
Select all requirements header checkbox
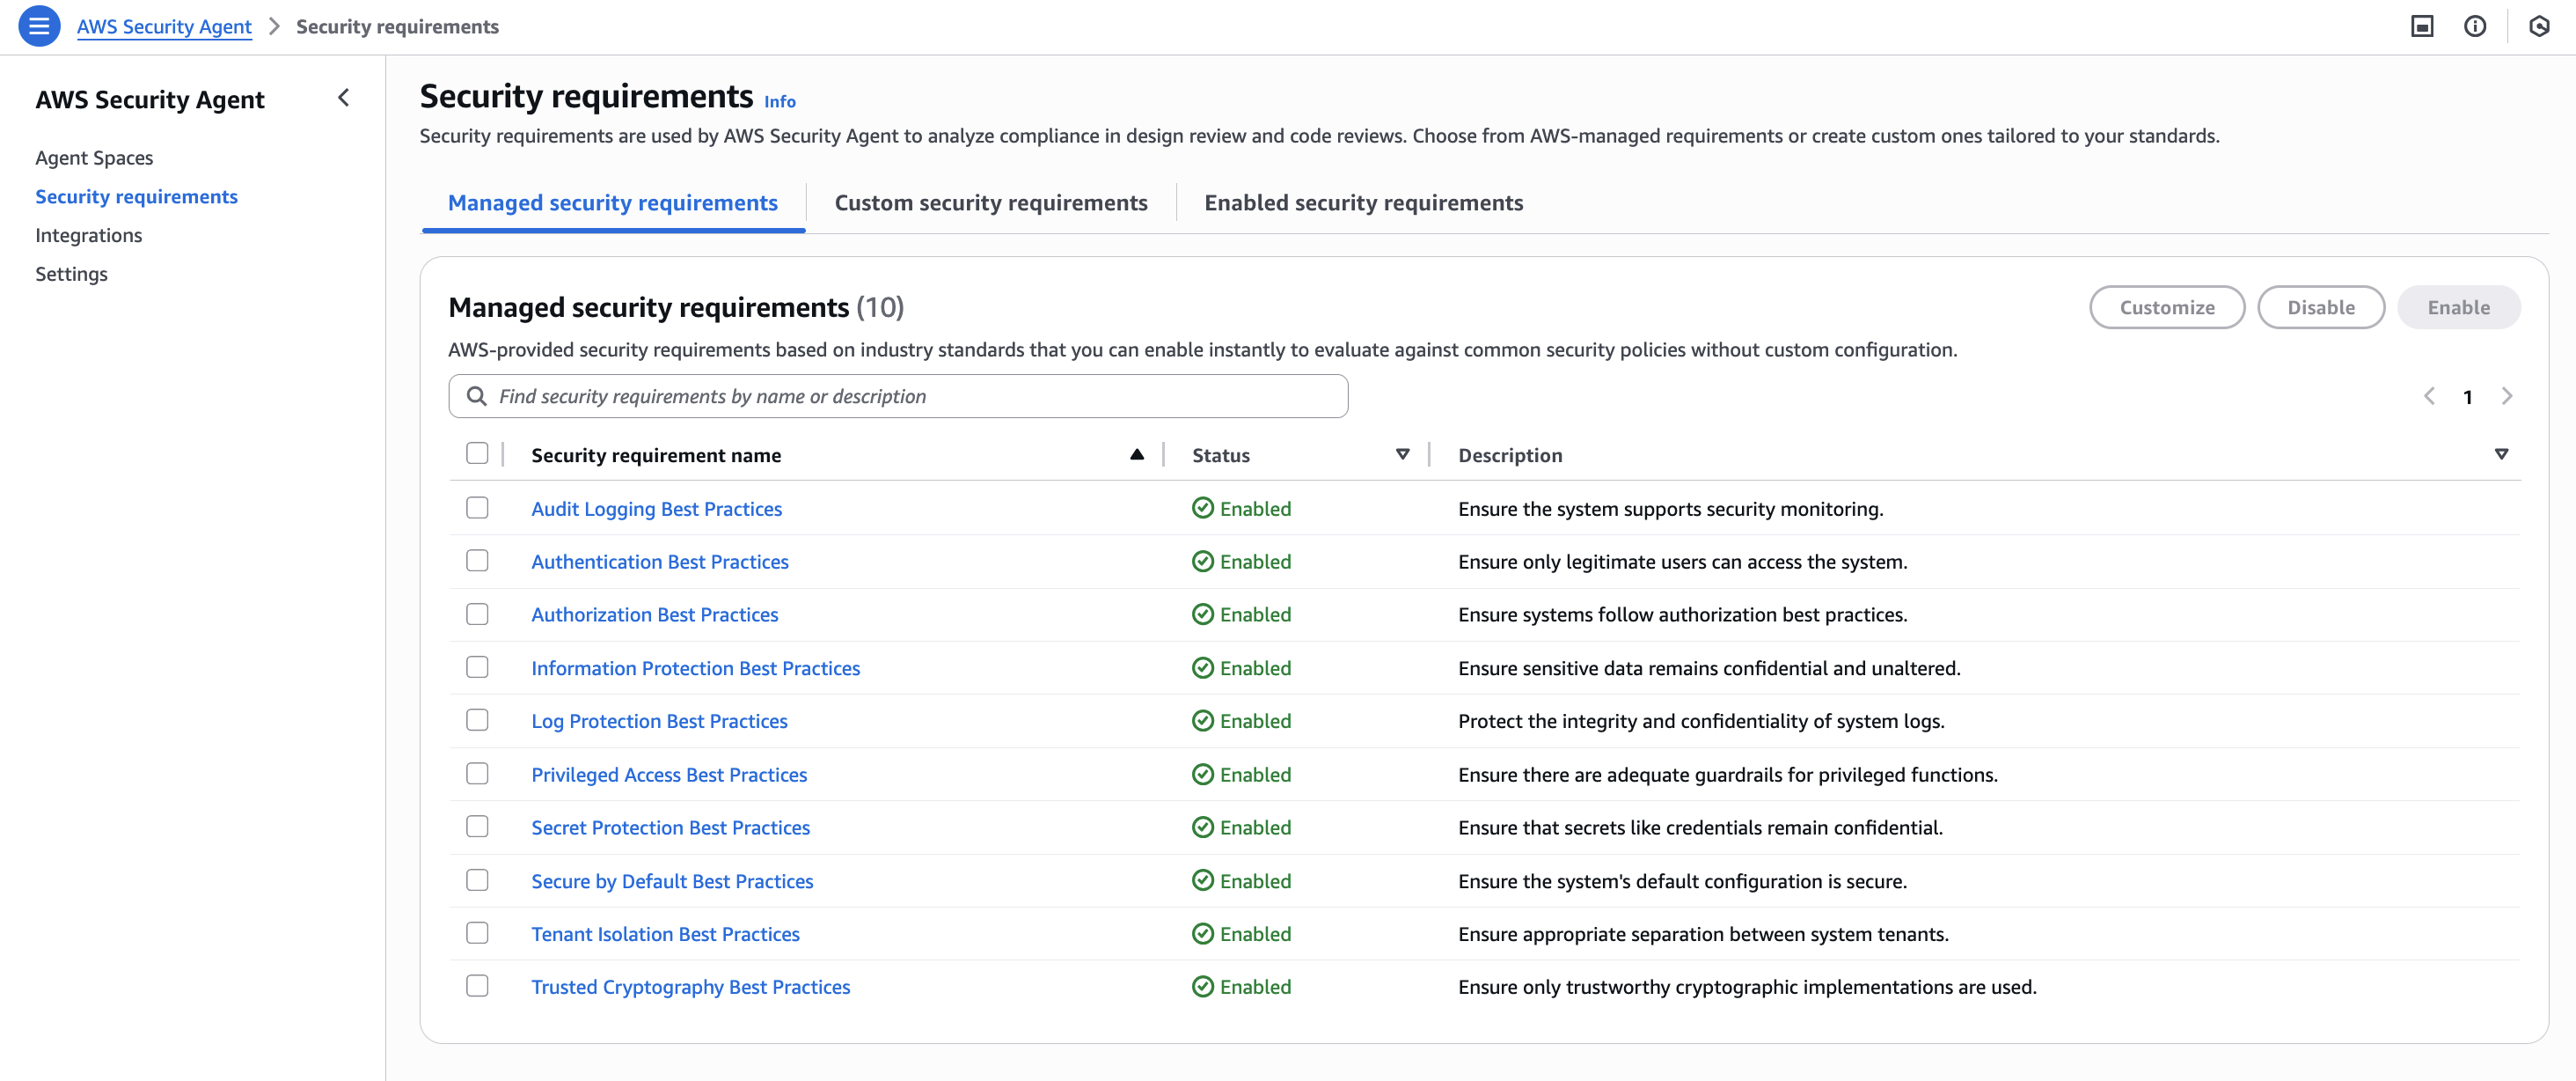(x=477, y=453)
